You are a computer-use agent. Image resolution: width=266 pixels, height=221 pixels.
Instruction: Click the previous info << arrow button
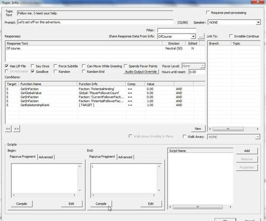(x=8, y=129)
